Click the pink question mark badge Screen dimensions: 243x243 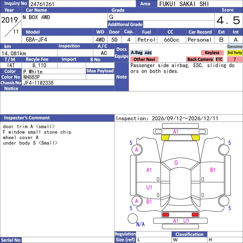pyautogui.click(x=234, y=59)
